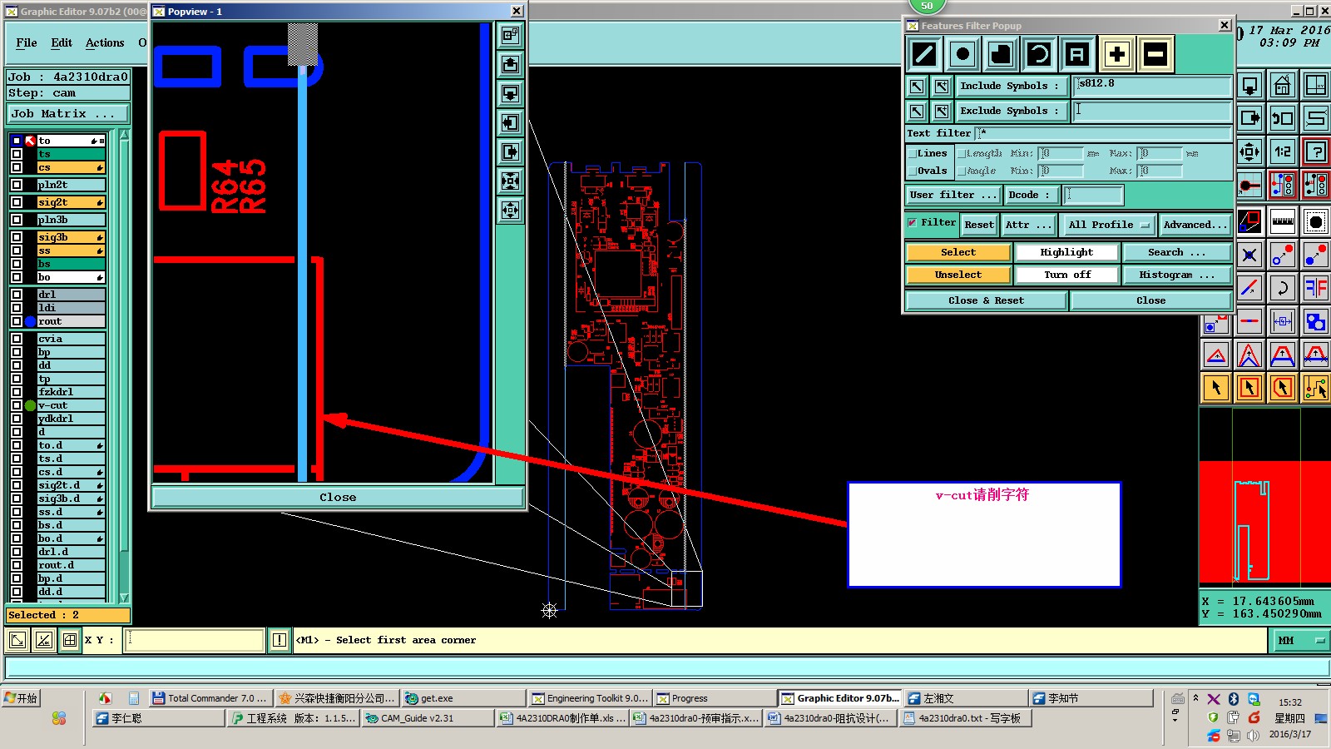Image resolution: width=1331 pixels, height=749 pixels.
Task: Click the Text filter input field
Action: [1104, 133]
